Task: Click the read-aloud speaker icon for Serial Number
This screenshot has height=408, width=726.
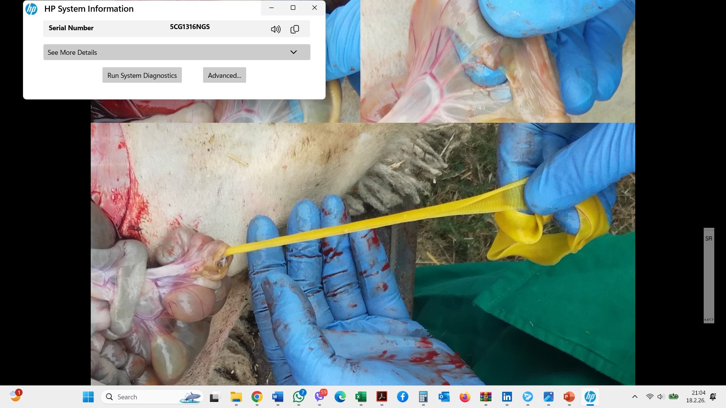Action: click(x=276, y=29)
